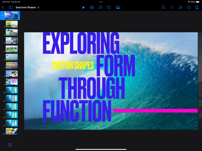Viewport: 202px width, 151px height.
Task: Select slide 6 thumbnail with bar chart
Action: [x=12, y=57]
